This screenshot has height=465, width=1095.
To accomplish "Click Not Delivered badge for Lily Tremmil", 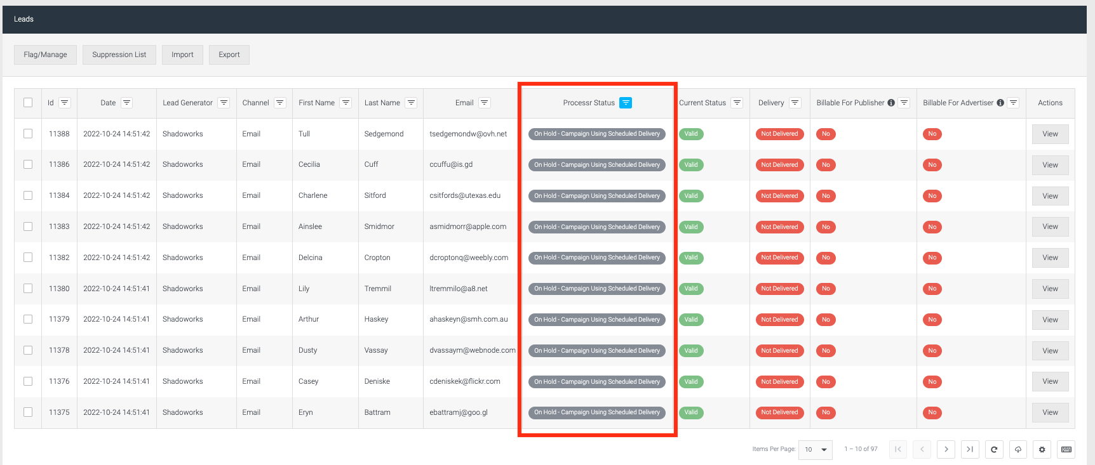I will click(x=779, y=289).
